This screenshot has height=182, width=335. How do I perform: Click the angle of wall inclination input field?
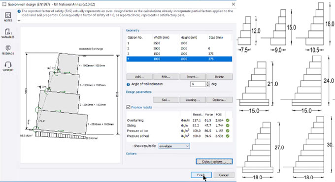pos(198,84)
